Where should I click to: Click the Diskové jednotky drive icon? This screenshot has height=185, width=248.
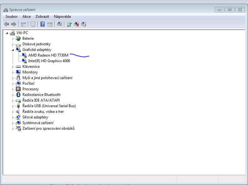[18, 45]
